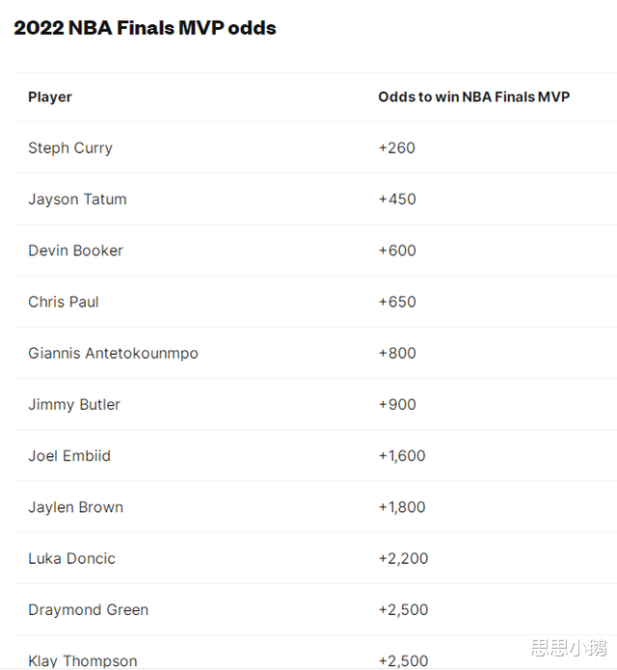The image size is (617, 670).
Task: Click the Giannis Antetokounmpo name
Action: (x=113, y=354)
